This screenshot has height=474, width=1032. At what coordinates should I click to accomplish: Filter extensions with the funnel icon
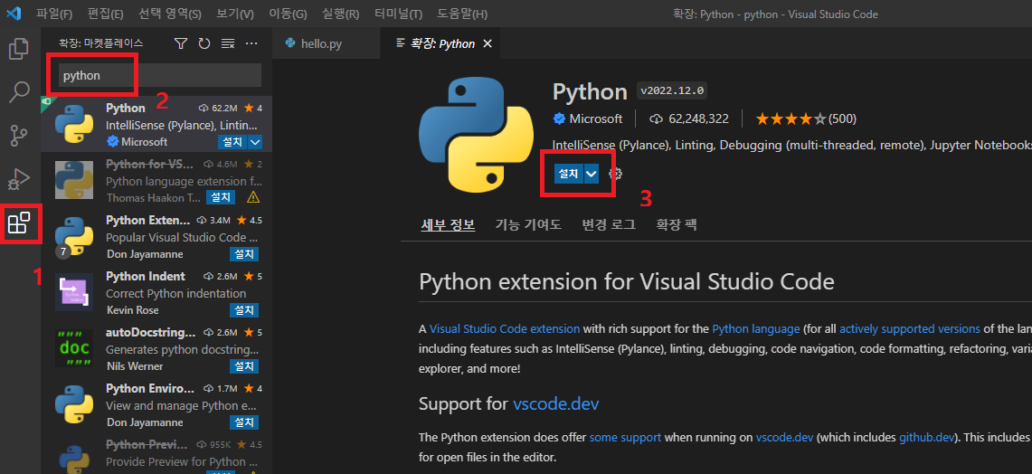(180, 43)
